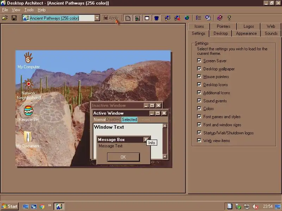Viewport: 282px width, 211px height.
Task: Uncheck the Desktop wallpaper checkbox
Action: pos(199,69)
